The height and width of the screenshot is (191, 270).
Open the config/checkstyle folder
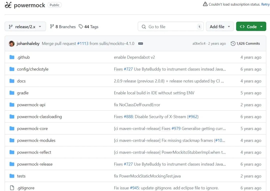tap(33, 69)
